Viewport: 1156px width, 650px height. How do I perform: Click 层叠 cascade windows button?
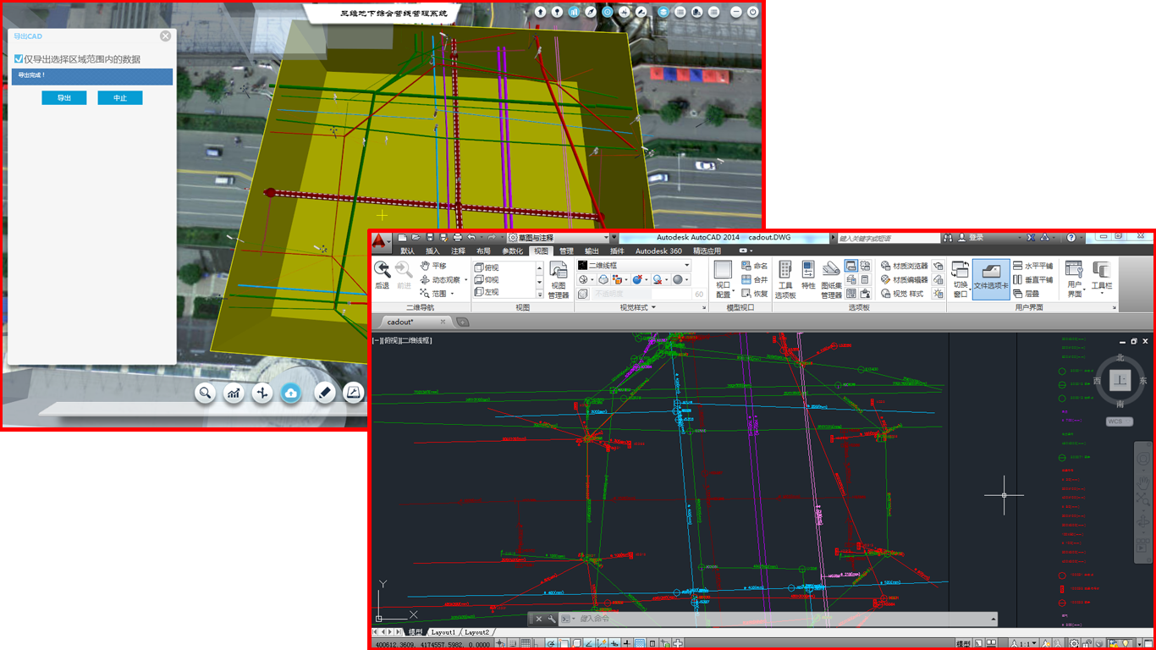pyautogui.click(x=1027, y=294)
